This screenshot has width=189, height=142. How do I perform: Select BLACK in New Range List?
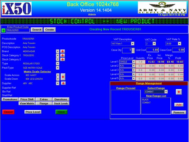tap(145, 100)
